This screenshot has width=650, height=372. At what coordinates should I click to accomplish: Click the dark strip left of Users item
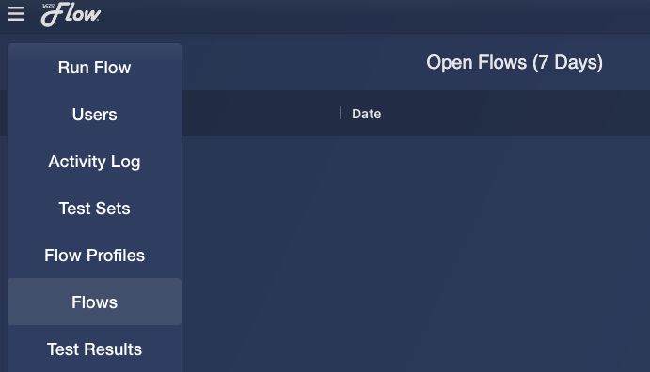[x=4, y=113]
